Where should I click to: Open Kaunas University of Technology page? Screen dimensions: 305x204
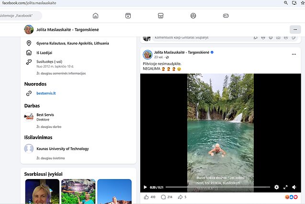[x=63, y=149]
